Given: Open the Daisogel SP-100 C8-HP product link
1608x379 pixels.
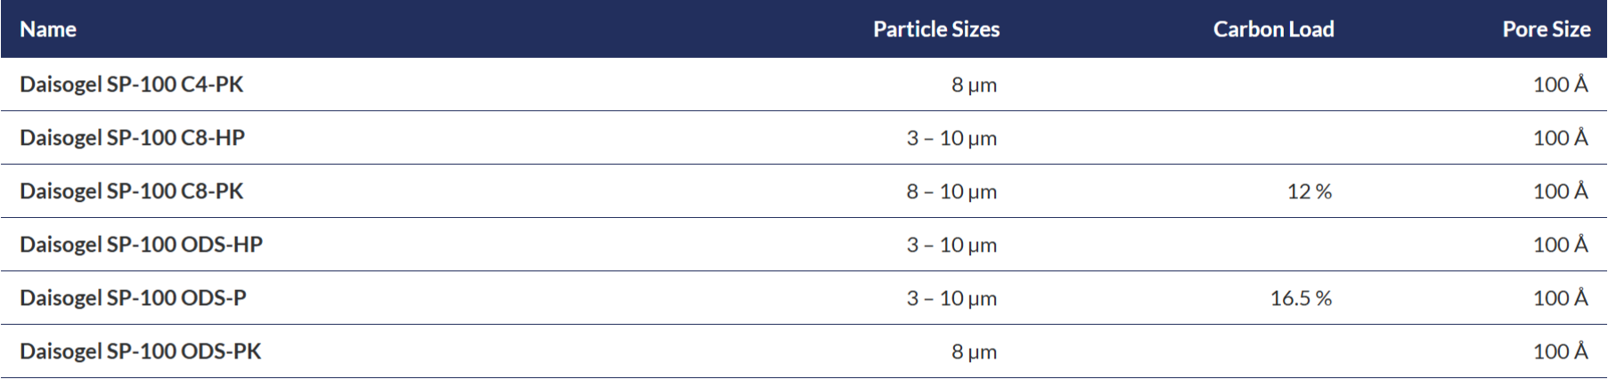Looking at the screenshot, I should 133,138.
